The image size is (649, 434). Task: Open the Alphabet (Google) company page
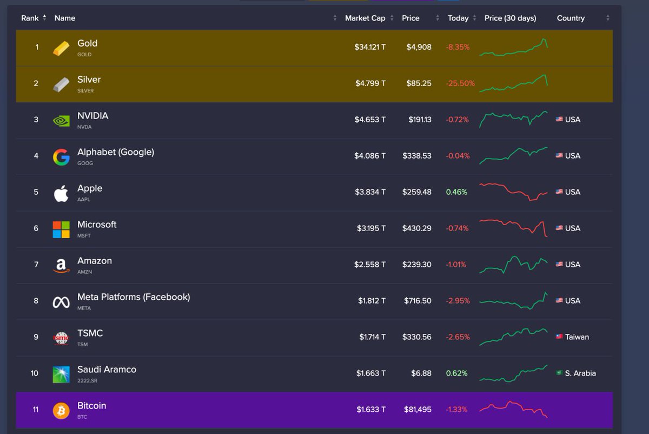(x=116, y=152)
